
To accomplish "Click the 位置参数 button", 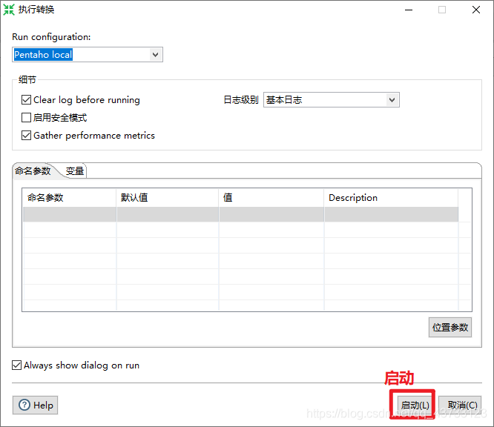I will 450,328.
